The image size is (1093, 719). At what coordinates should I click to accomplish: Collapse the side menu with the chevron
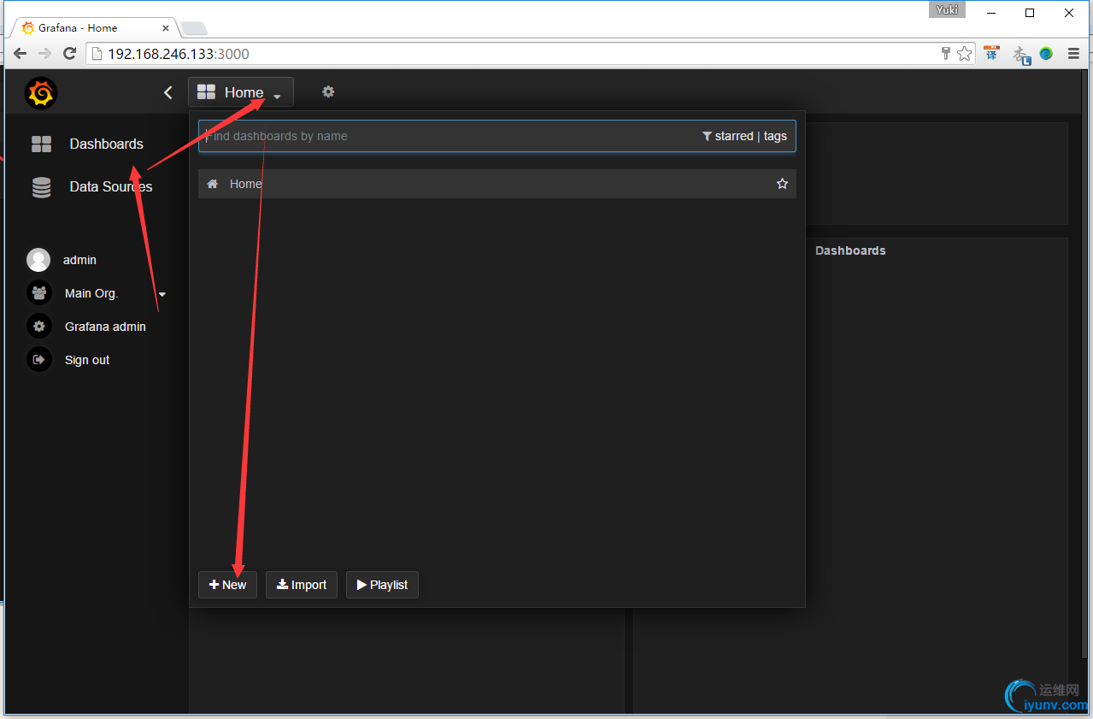point(168,92)
